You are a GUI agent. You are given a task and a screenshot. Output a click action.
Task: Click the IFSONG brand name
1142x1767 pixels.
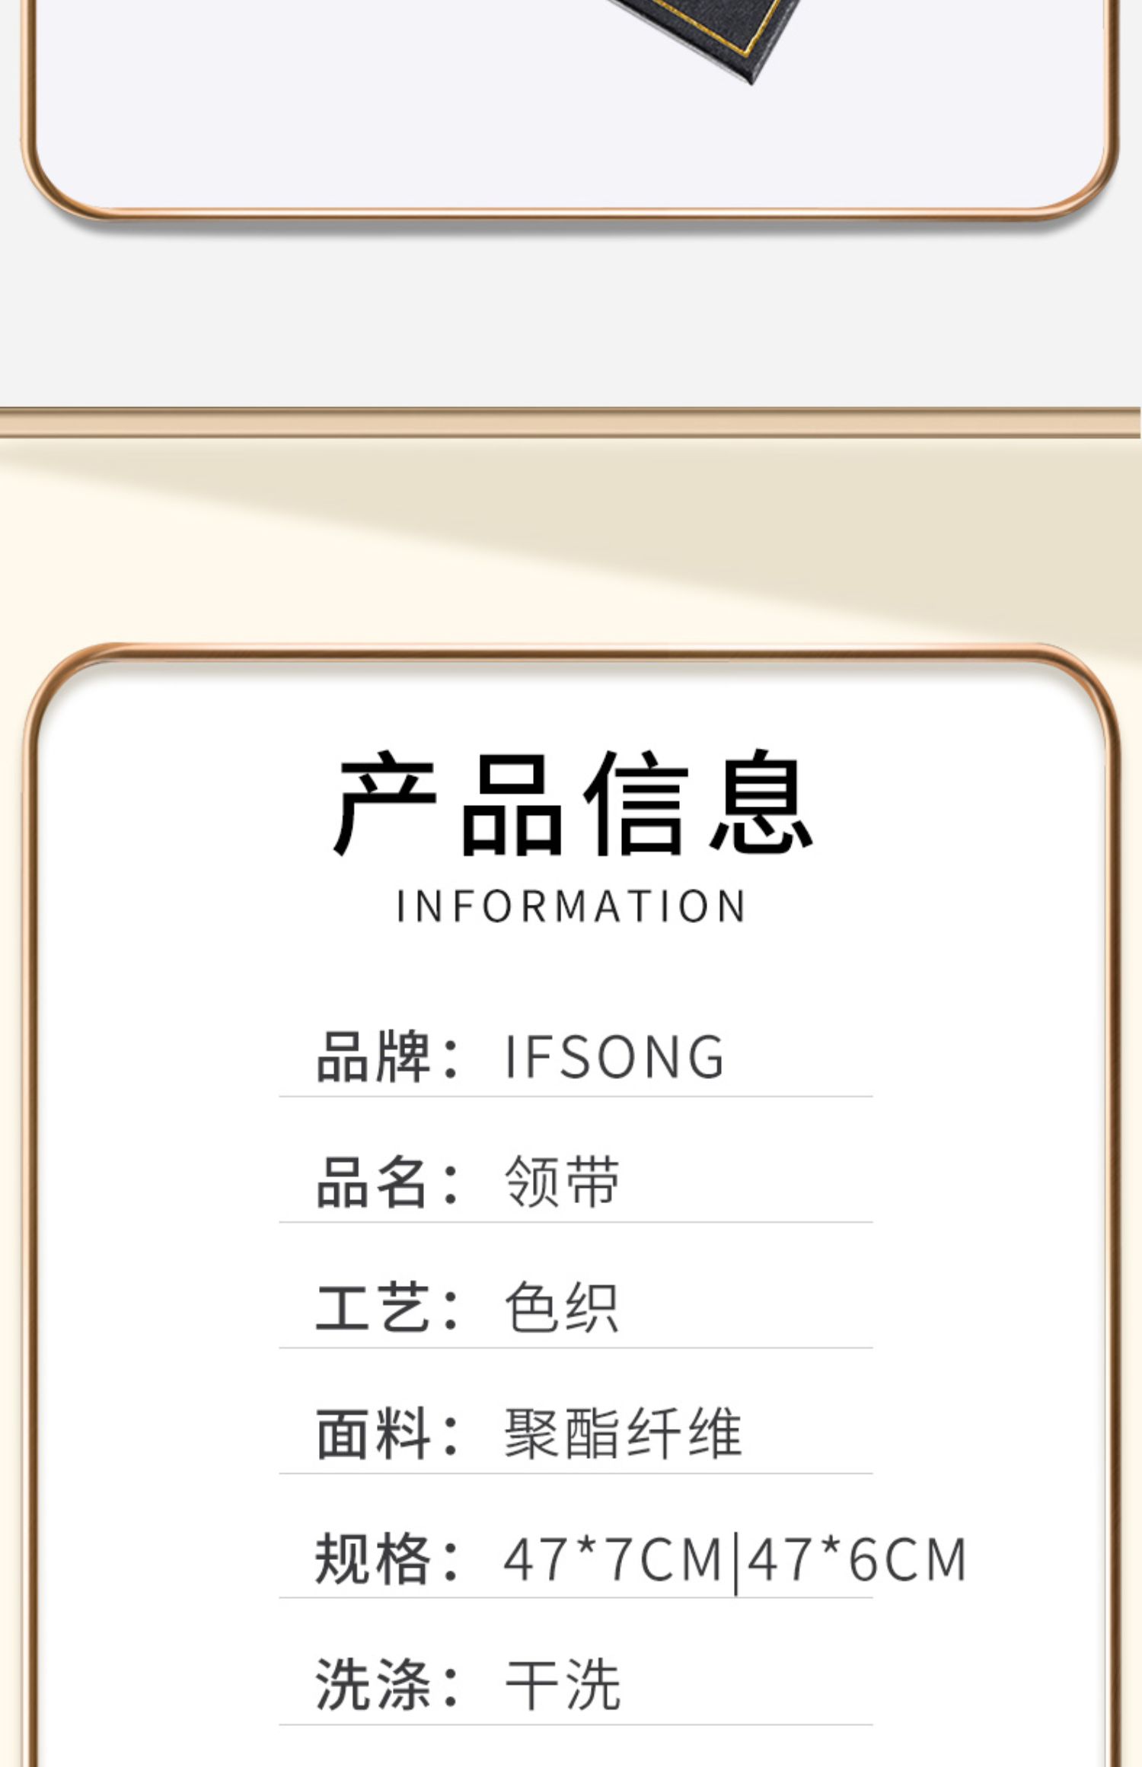pyautogui.click(x=614, y=1057)
